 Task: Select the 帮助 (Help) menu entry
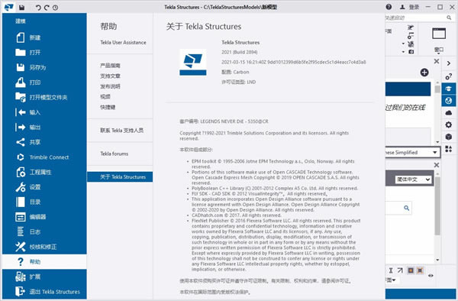[44, 262]
